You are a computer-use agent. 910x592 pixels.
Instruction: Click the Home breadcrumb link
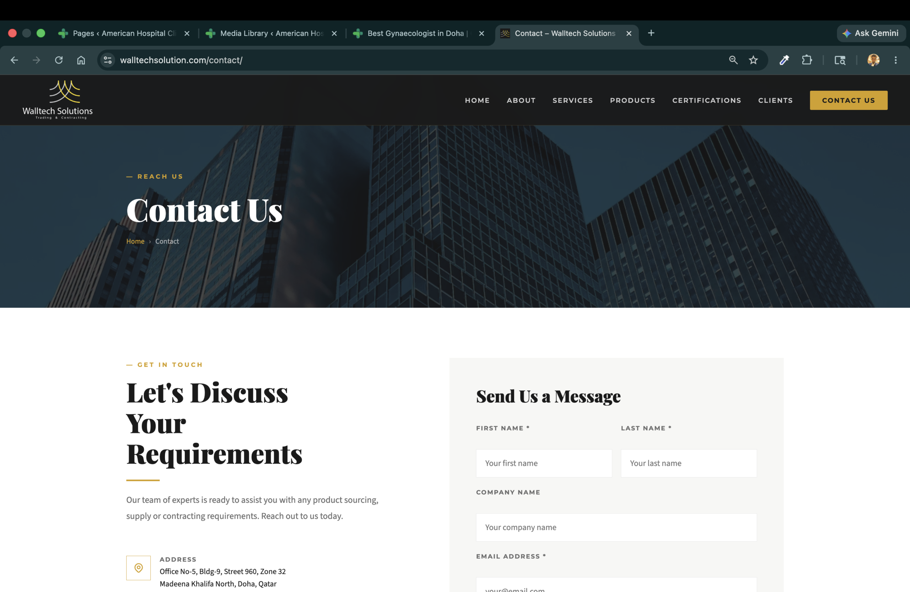pos(135,241)
